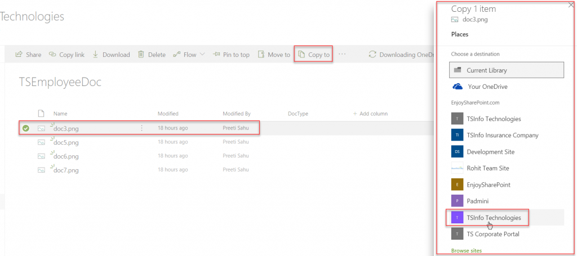This screenshot has height=256, width=577.
Task: Click the Copy to icon
Action: (x=301, y=55)
